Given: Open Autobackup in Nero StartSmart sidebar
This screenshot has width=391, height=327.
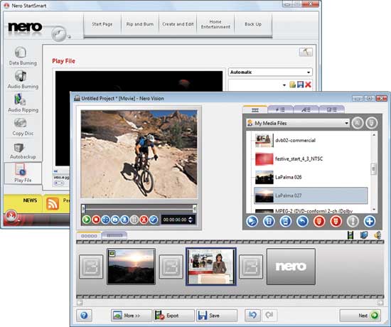Looking at the screenshot, I should [23, 150].
